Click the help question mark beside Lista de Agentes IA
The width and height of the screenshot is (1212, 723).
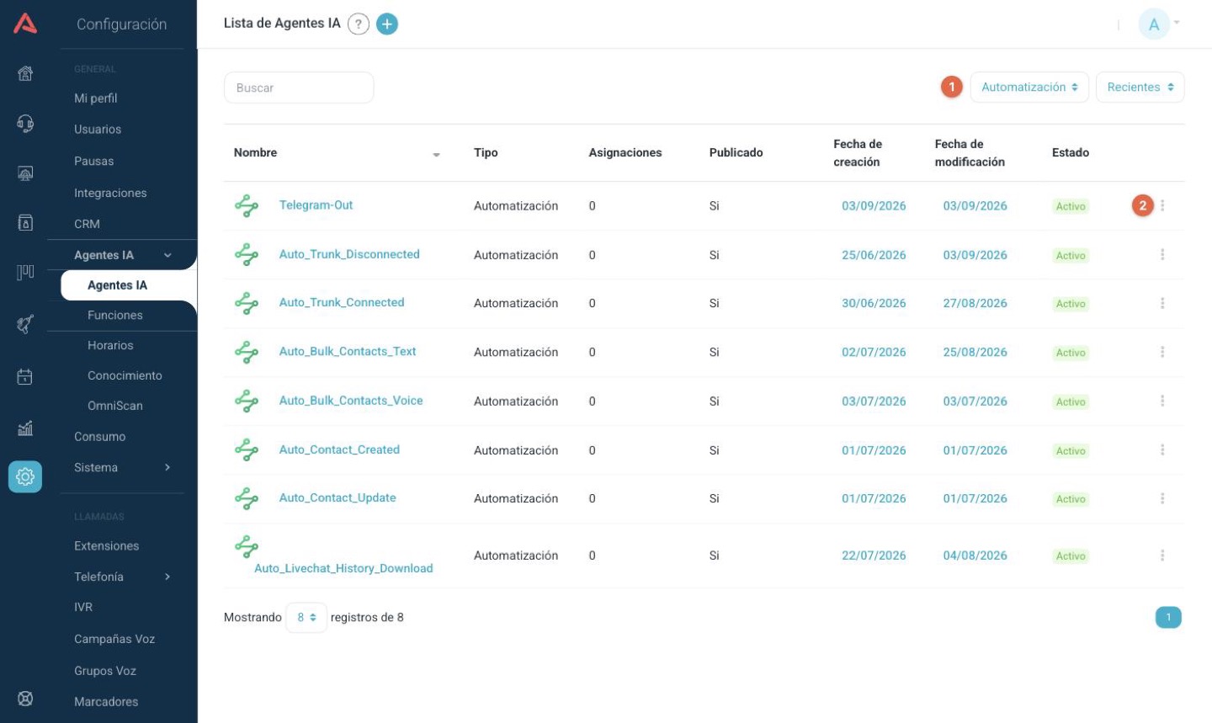click(x=359, y=24)
